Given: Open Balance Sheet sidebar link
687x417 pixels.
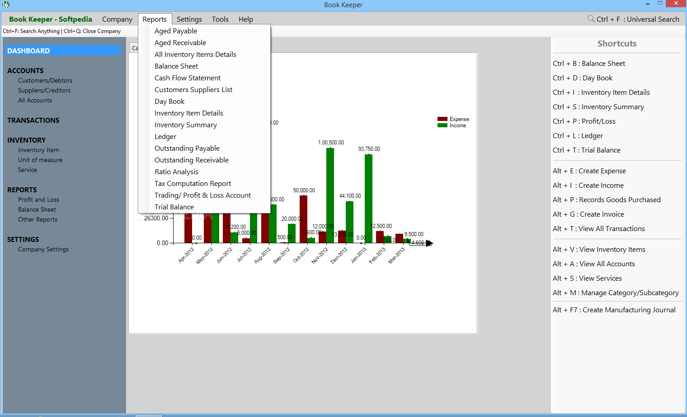Looking at the screenshot, I should (37, 209).
